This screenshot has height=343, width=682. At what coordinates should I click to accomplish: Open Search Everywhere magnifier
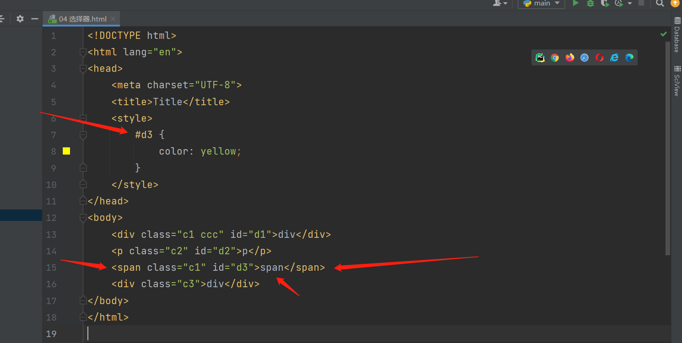coord(660,3)
